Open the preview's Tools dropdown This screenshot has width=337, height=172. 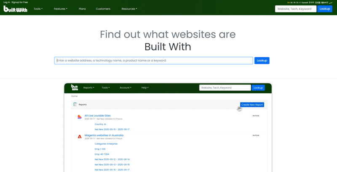click(x=106, y=88)
